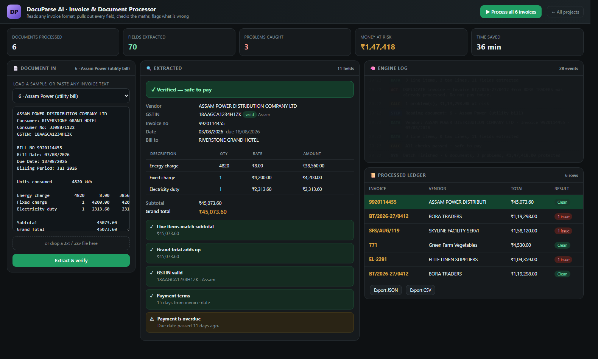Click the Payment is overdue warning
598x359 pixels.
pos(250,322)
